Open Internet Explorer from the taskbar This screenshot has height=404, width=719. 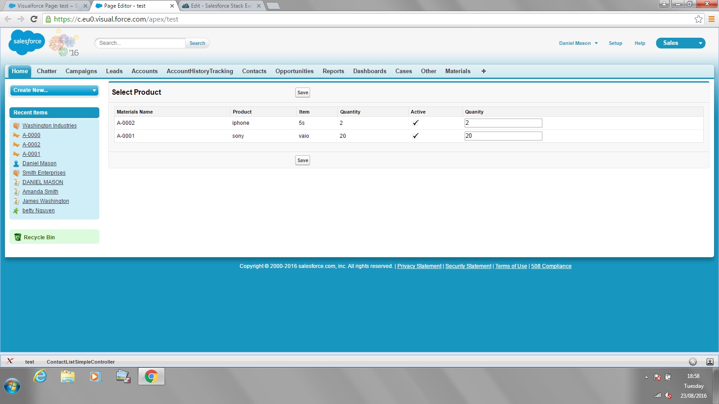40,376
